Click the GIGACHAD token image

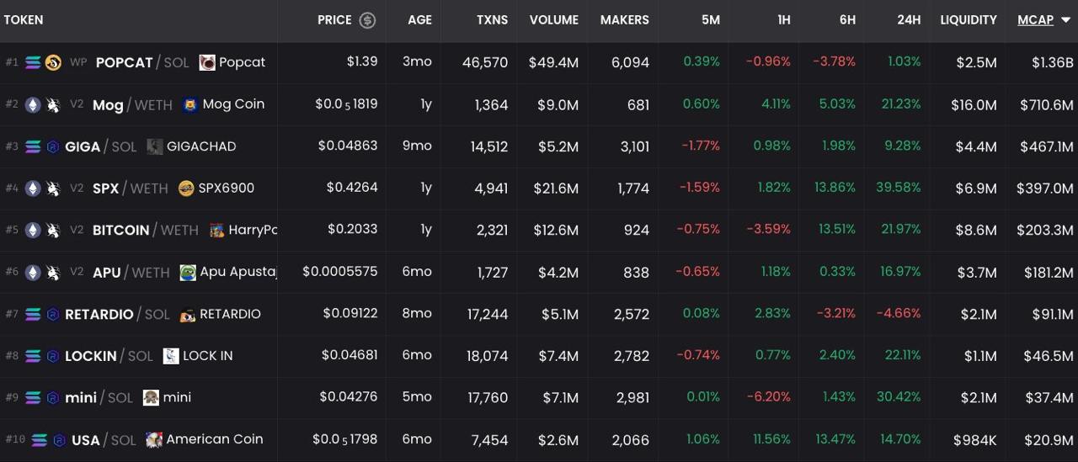[155, 146]
